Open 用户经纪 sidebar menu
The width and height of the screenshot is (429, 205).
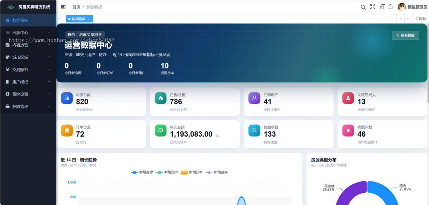(28, 82)
